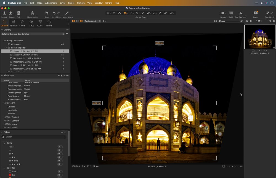Open the Cull tool

(18, 13)
